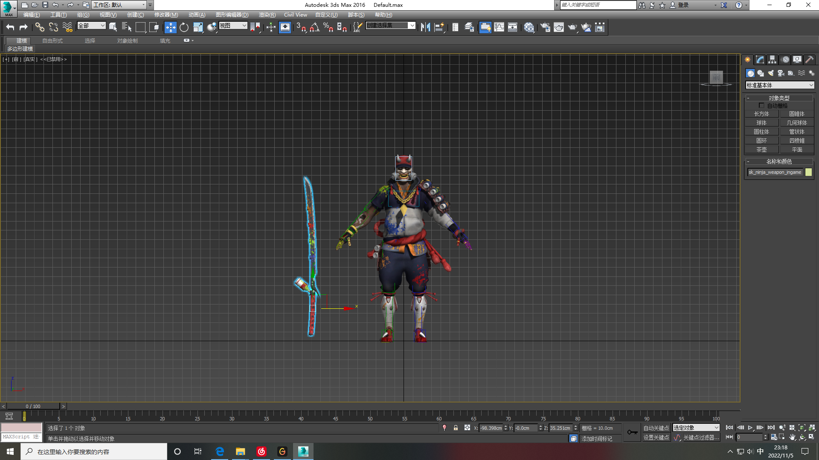Click Render in the Cloud teapot icon

(x=587, y=27)
